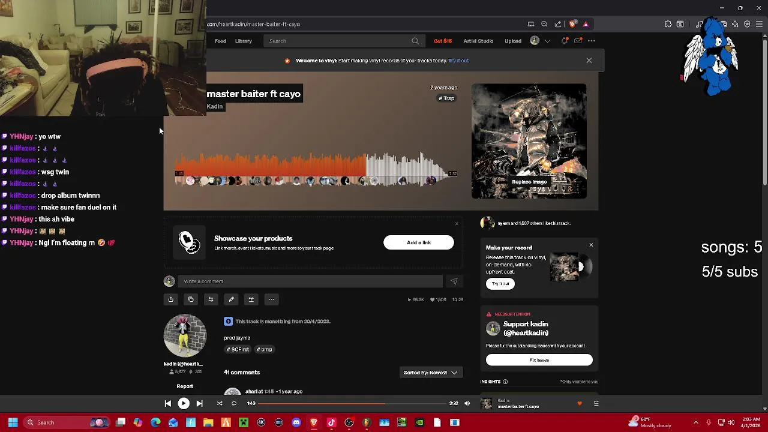Open the Feed tab

[220, 41]
